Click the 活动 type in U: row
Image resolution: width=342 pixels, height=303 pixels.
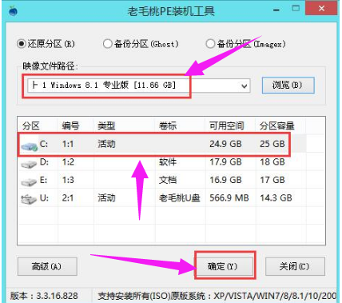106,198
